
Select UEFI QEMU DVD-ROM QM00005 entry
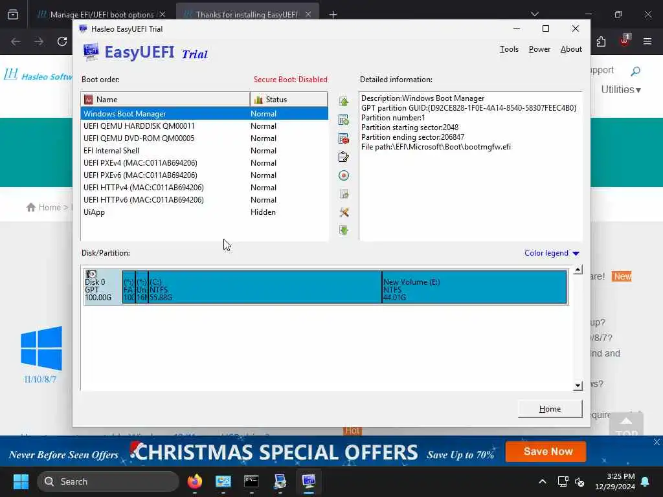pyautogui.click(x=204, y=138)
